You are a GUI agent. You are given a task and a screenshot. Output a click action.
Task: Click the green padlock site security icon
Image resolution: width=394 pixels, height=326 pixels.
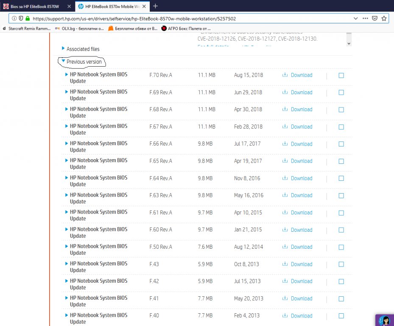click(x=28, y=19)
